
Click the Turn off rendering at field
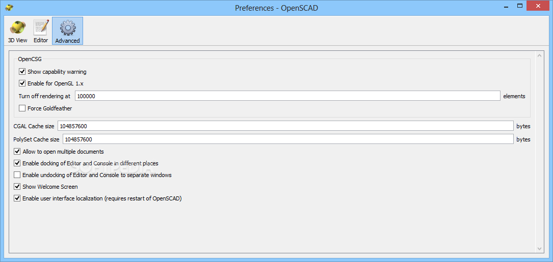pos(287,96)
